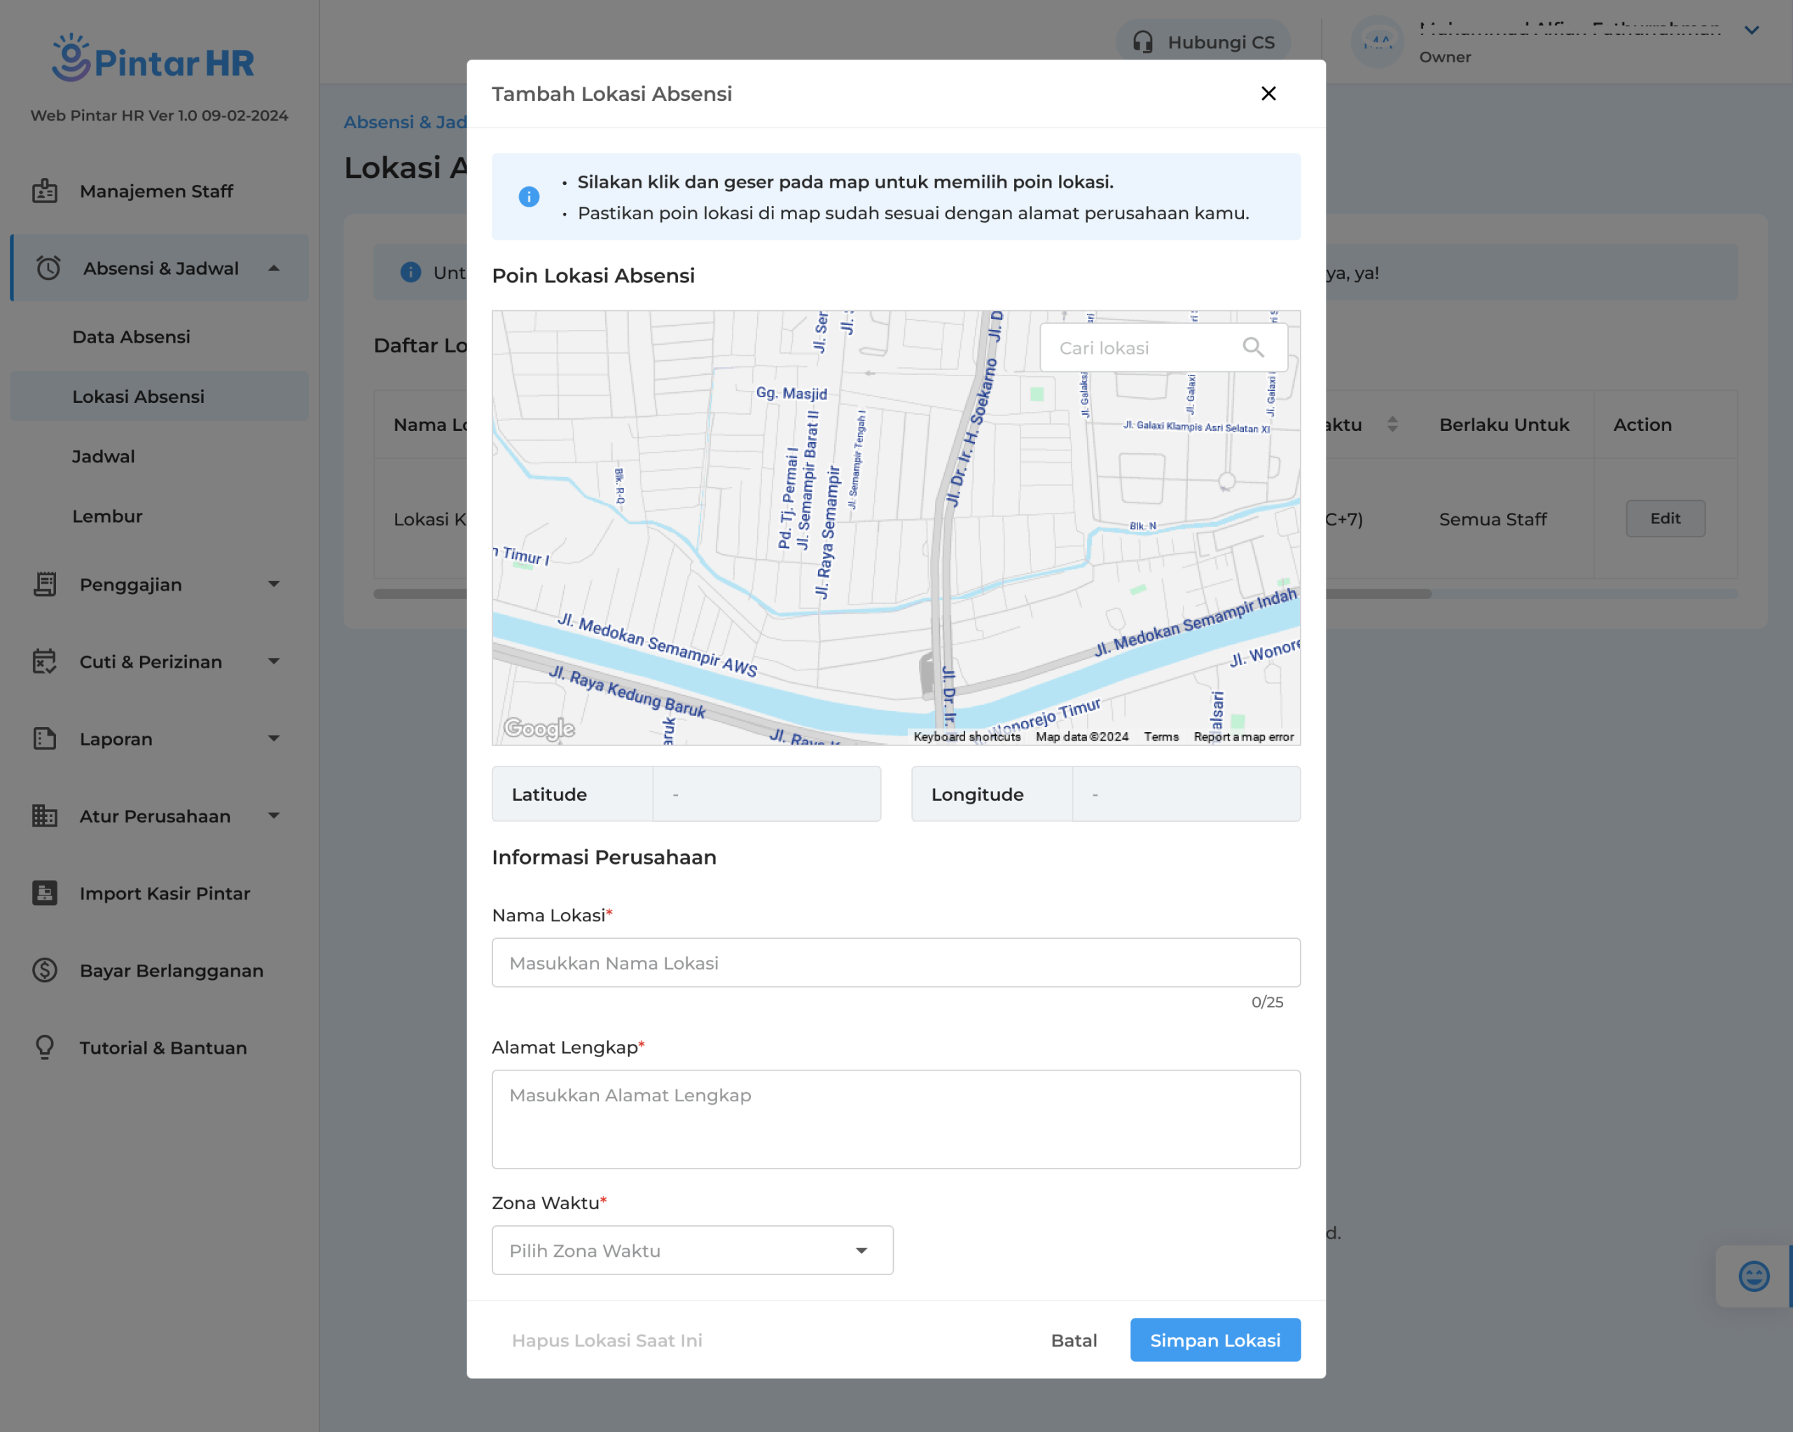The image size is (1793, 1432).
Task: Click the feedback smiley icon
Action: pos(1754,1276)
